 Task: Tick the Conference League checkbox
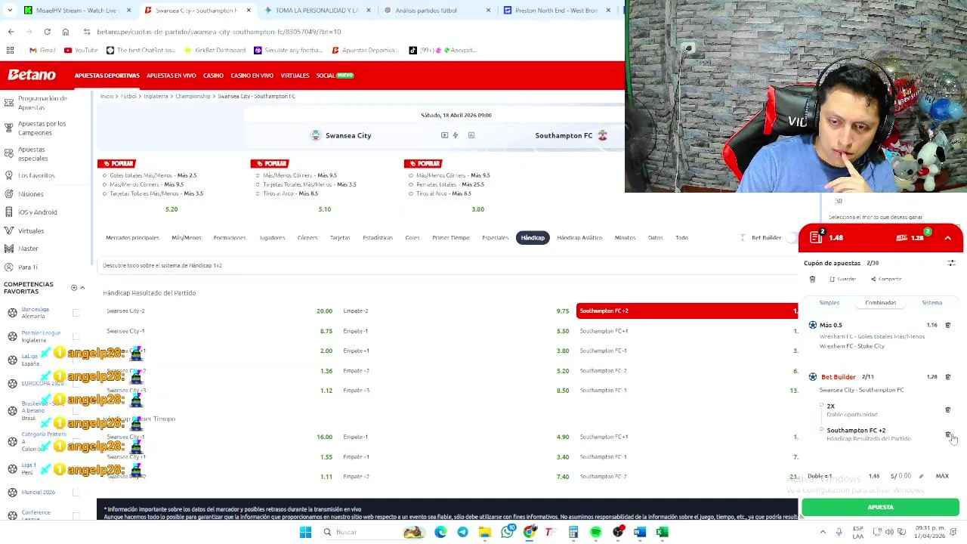(x=76, y=515)
